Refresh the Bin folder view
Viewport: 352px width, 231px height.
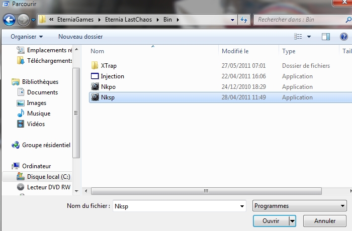pos(244,20)
